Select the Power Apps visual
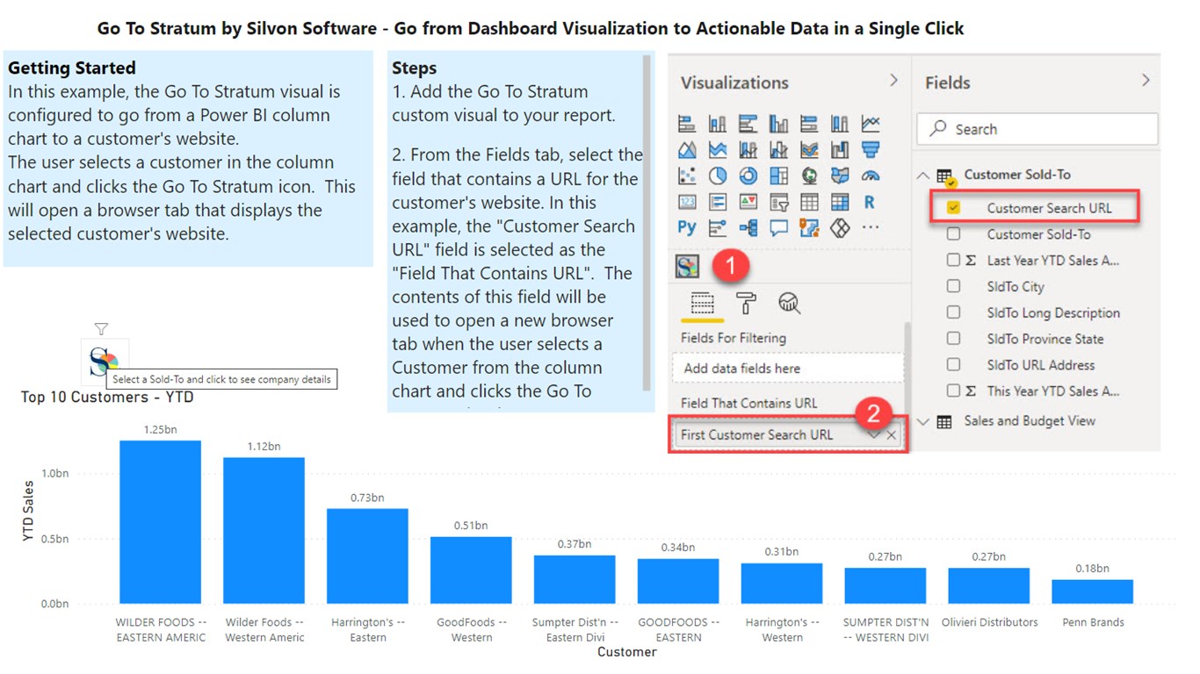This screenshot has width=1200, height=674. tap(840, 227)
